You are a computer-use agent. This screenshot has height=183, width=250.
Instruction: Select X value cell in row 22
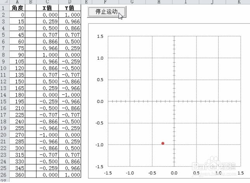[47, 148]
